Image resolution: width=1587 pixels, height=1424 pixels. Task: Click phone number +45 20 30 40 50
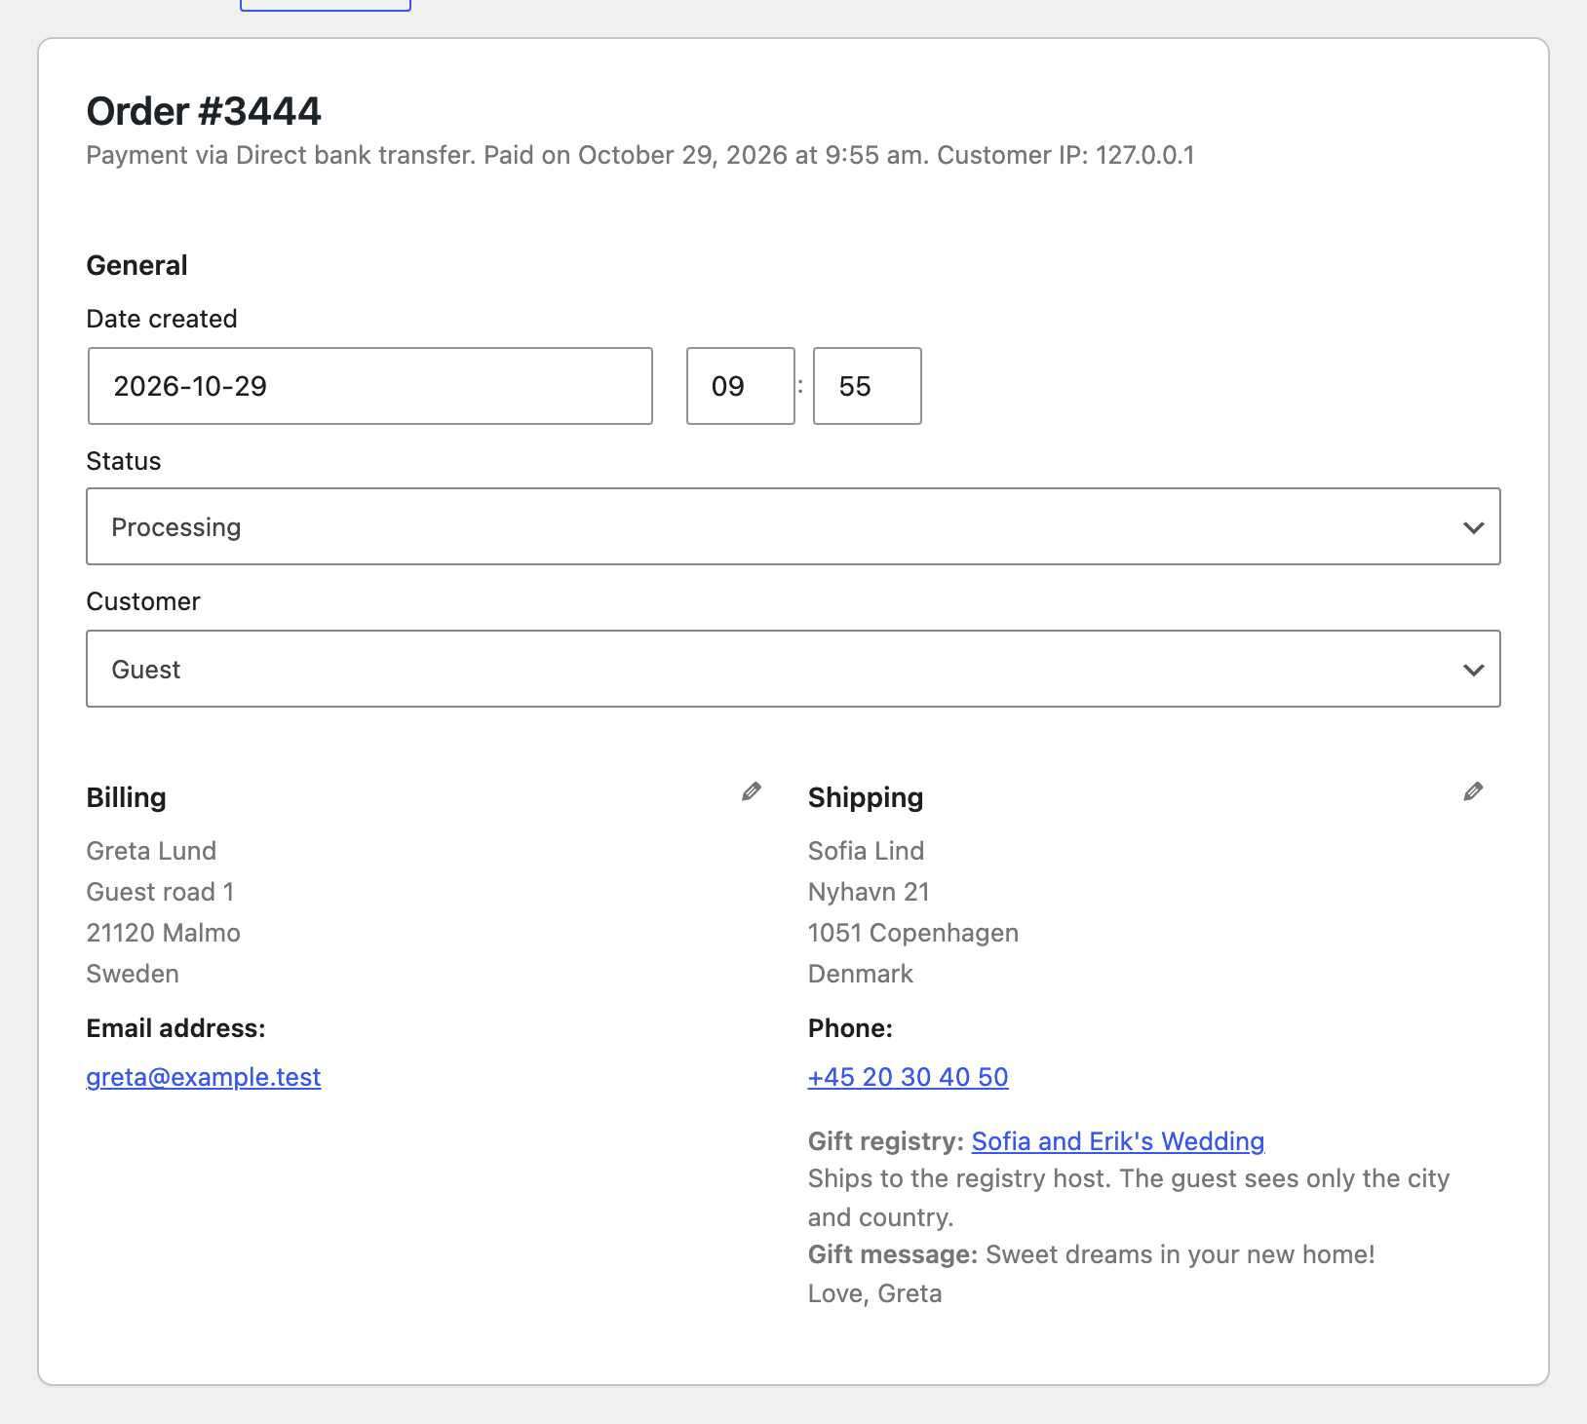point(909,1077)
